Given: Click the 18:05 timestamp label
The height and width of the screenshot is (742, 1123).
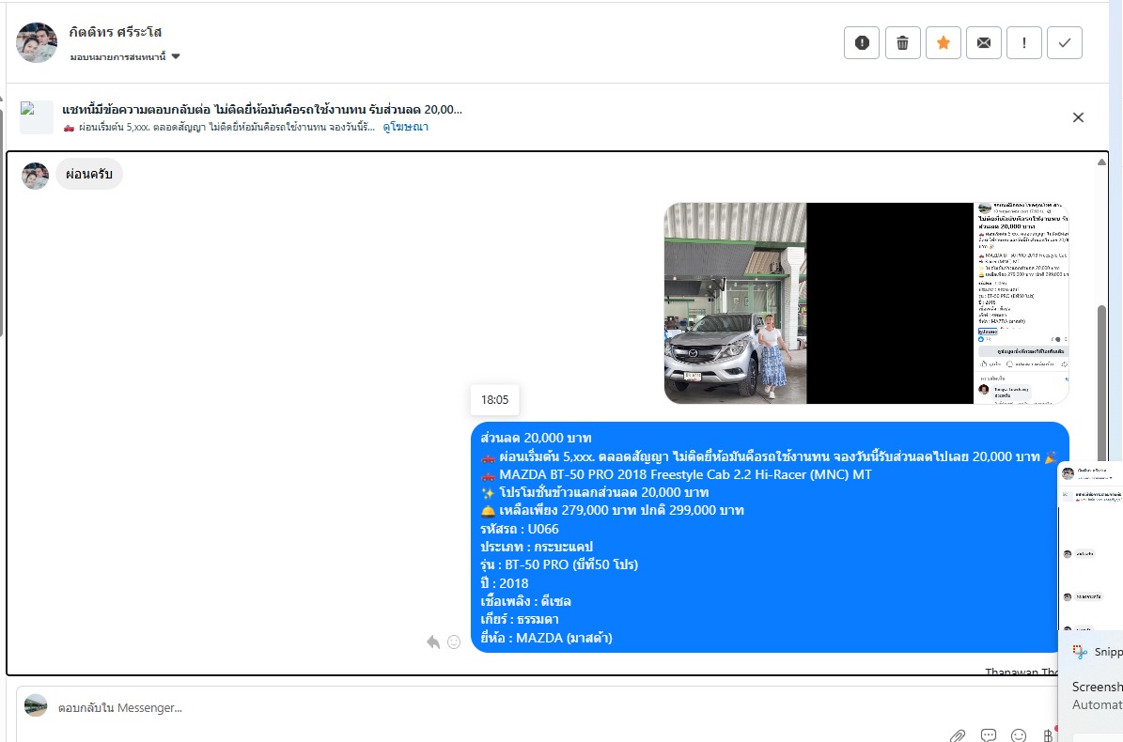Looking at the screenshot, I should pyautogui.click(x=495, y=400).
